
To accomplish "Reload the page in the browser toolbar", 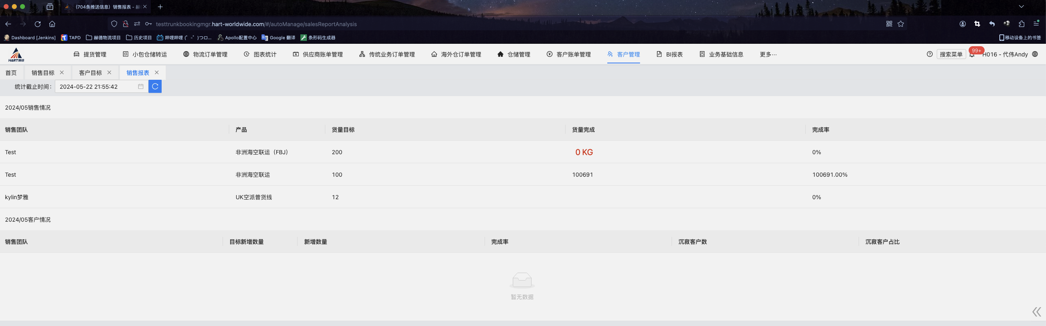I will (38, 24).
